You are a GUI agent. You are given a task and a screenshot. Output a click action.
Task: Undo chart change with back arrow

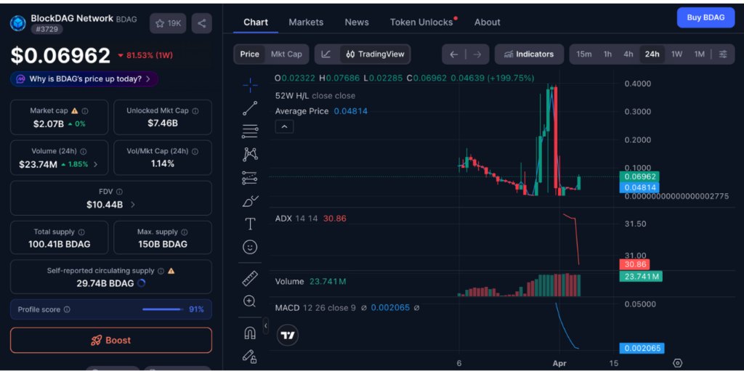453,54
